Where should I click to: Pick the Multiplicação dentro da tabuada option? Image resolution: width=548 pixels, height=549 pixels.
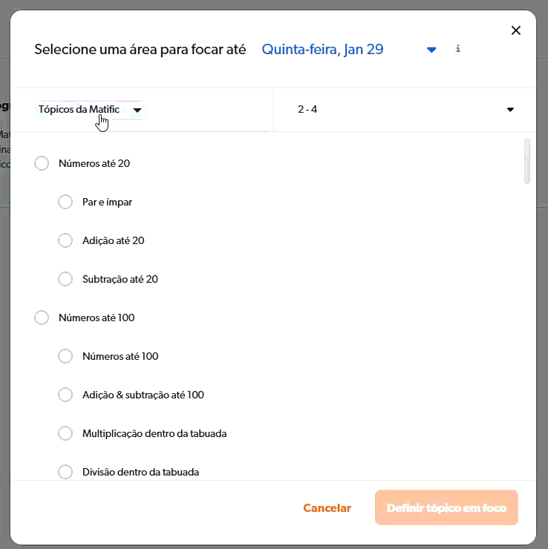(x=65, y=433)
